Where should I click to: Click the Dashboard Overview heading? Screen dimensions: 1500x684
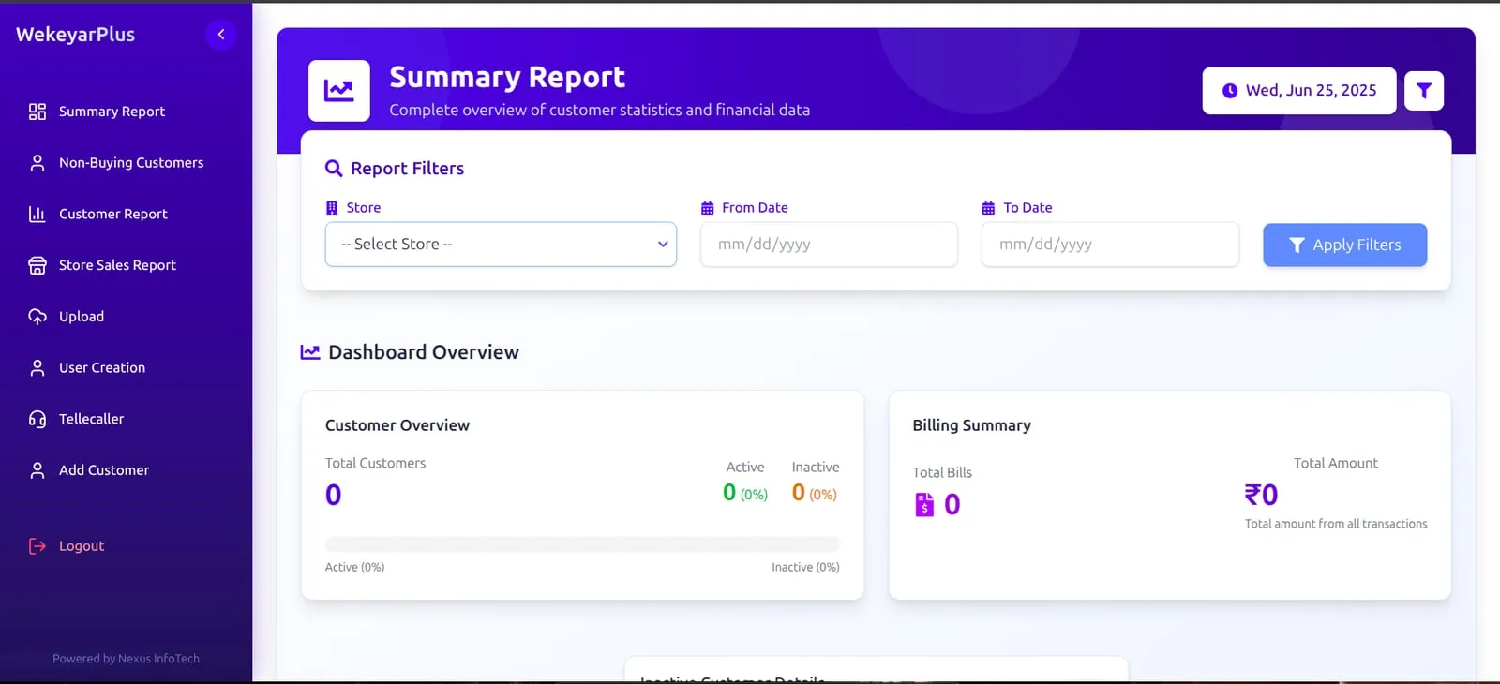pos(424,352)
